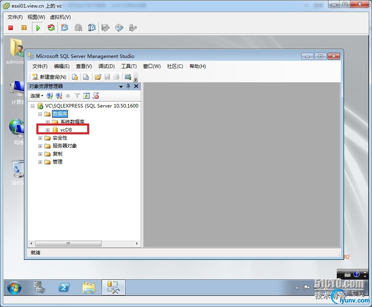Click the Object Explorer scroll left arrow
The width and height of the screenshot is (372, 307).
point(31,243)
